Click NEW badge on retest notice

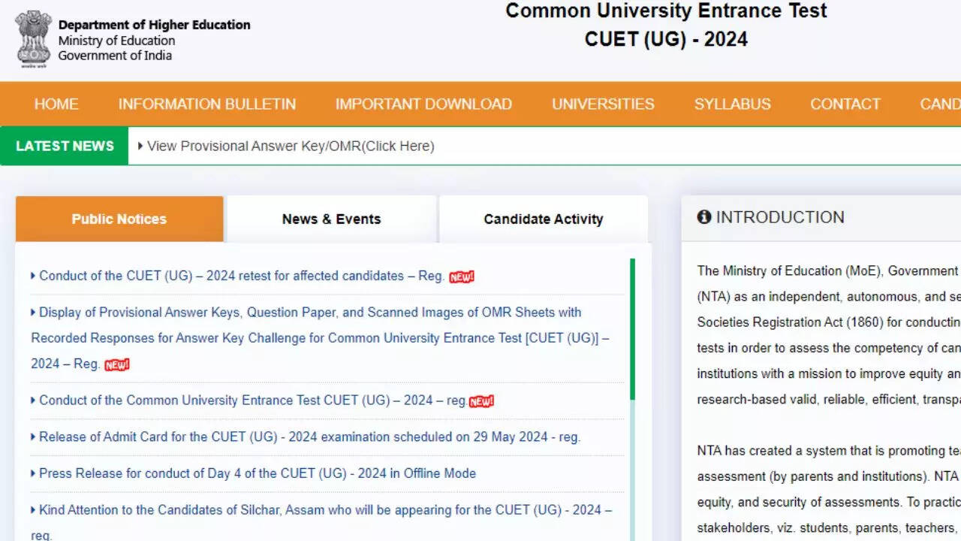(462, 277)
